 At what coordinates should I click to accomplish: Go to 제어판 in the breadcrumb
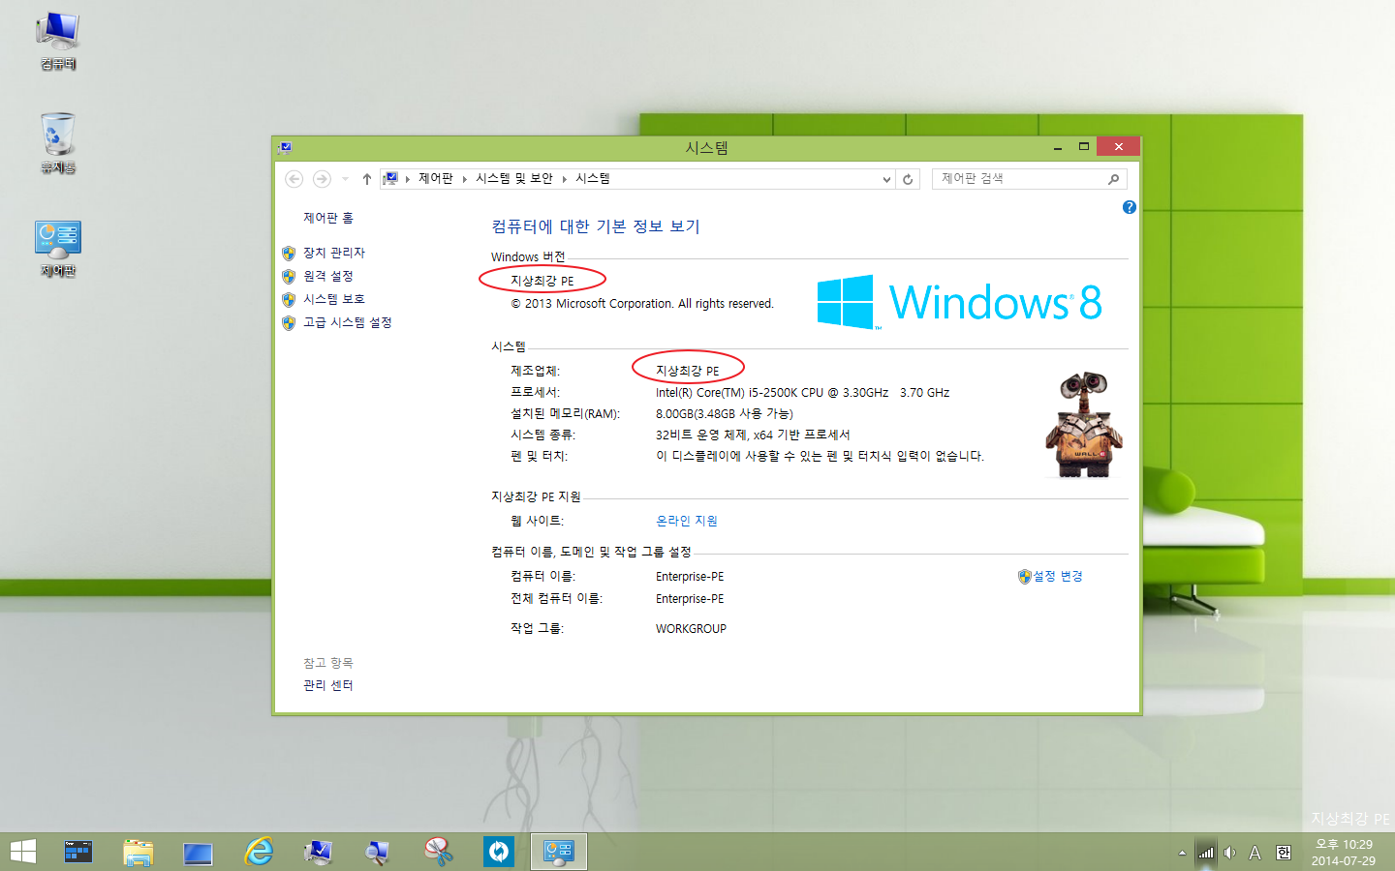click(436, 178)
